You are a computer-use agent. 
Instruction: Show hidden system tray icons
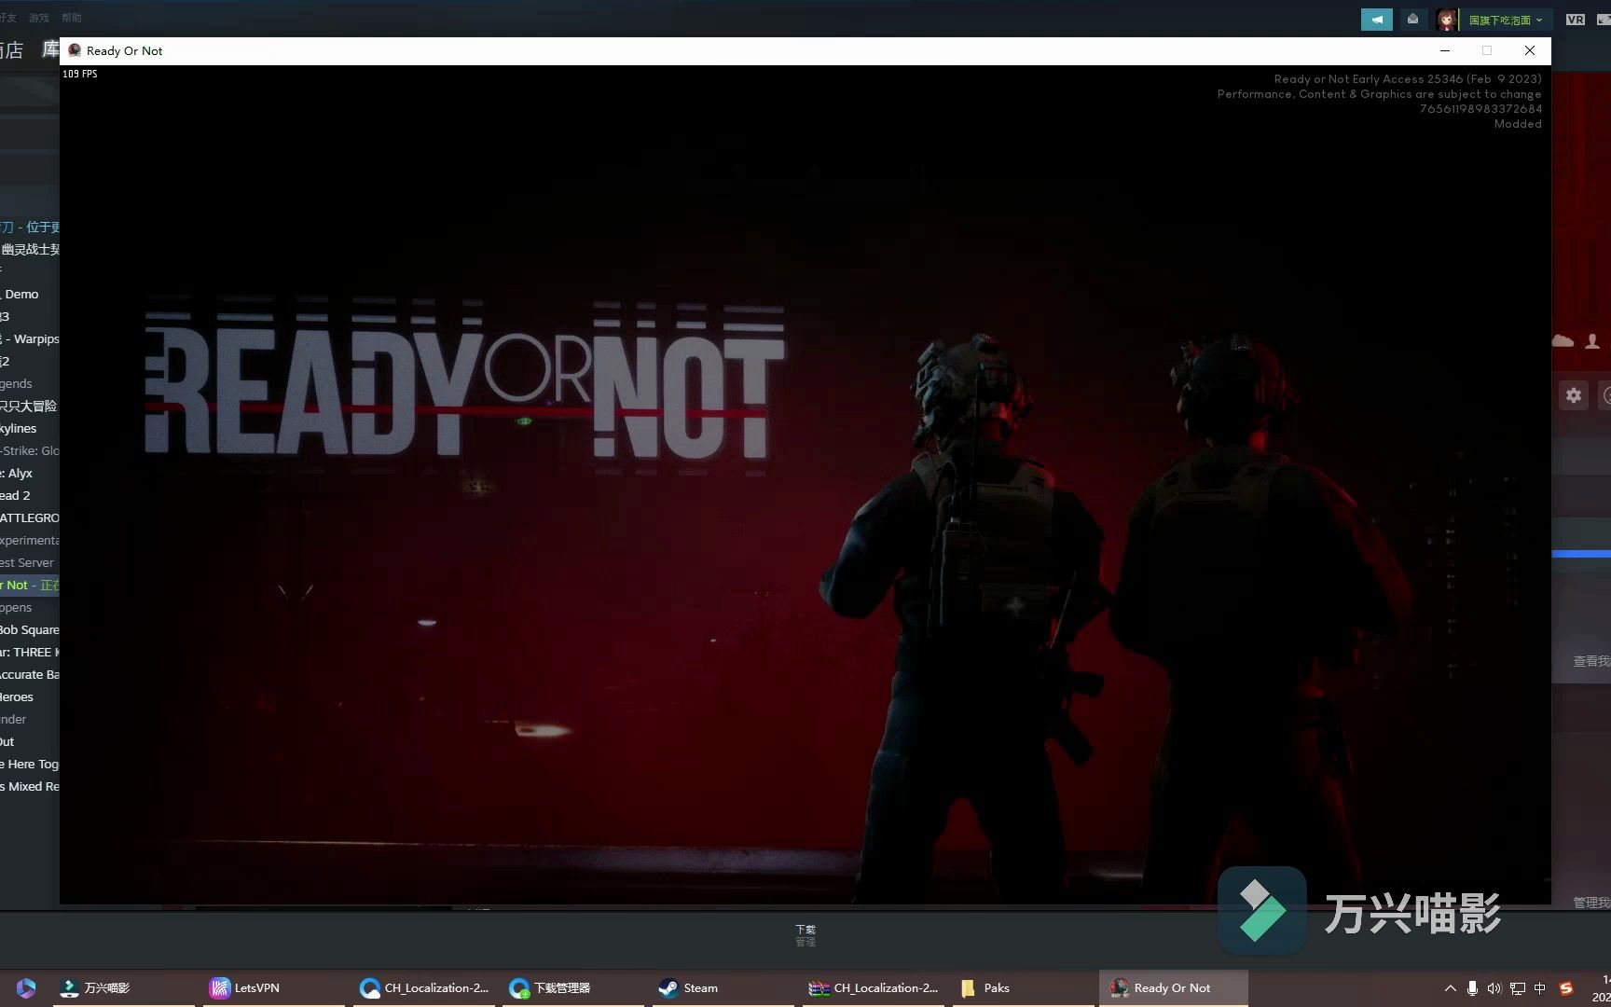[1450, 988]
